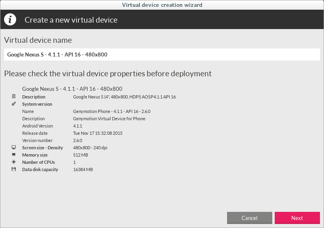This screenshot has width=324, height=228.
Task: Click Next to deploy device
Action: [297, 218]
